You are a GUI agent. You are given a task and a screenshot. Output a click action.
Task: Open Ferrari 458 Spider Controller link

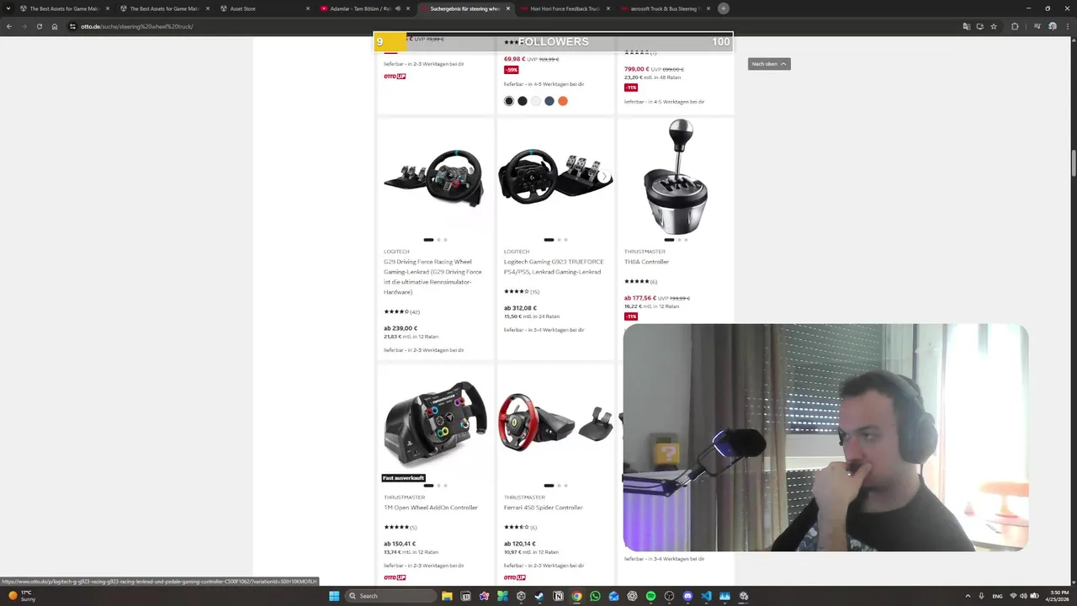click(x=544, y=508)
